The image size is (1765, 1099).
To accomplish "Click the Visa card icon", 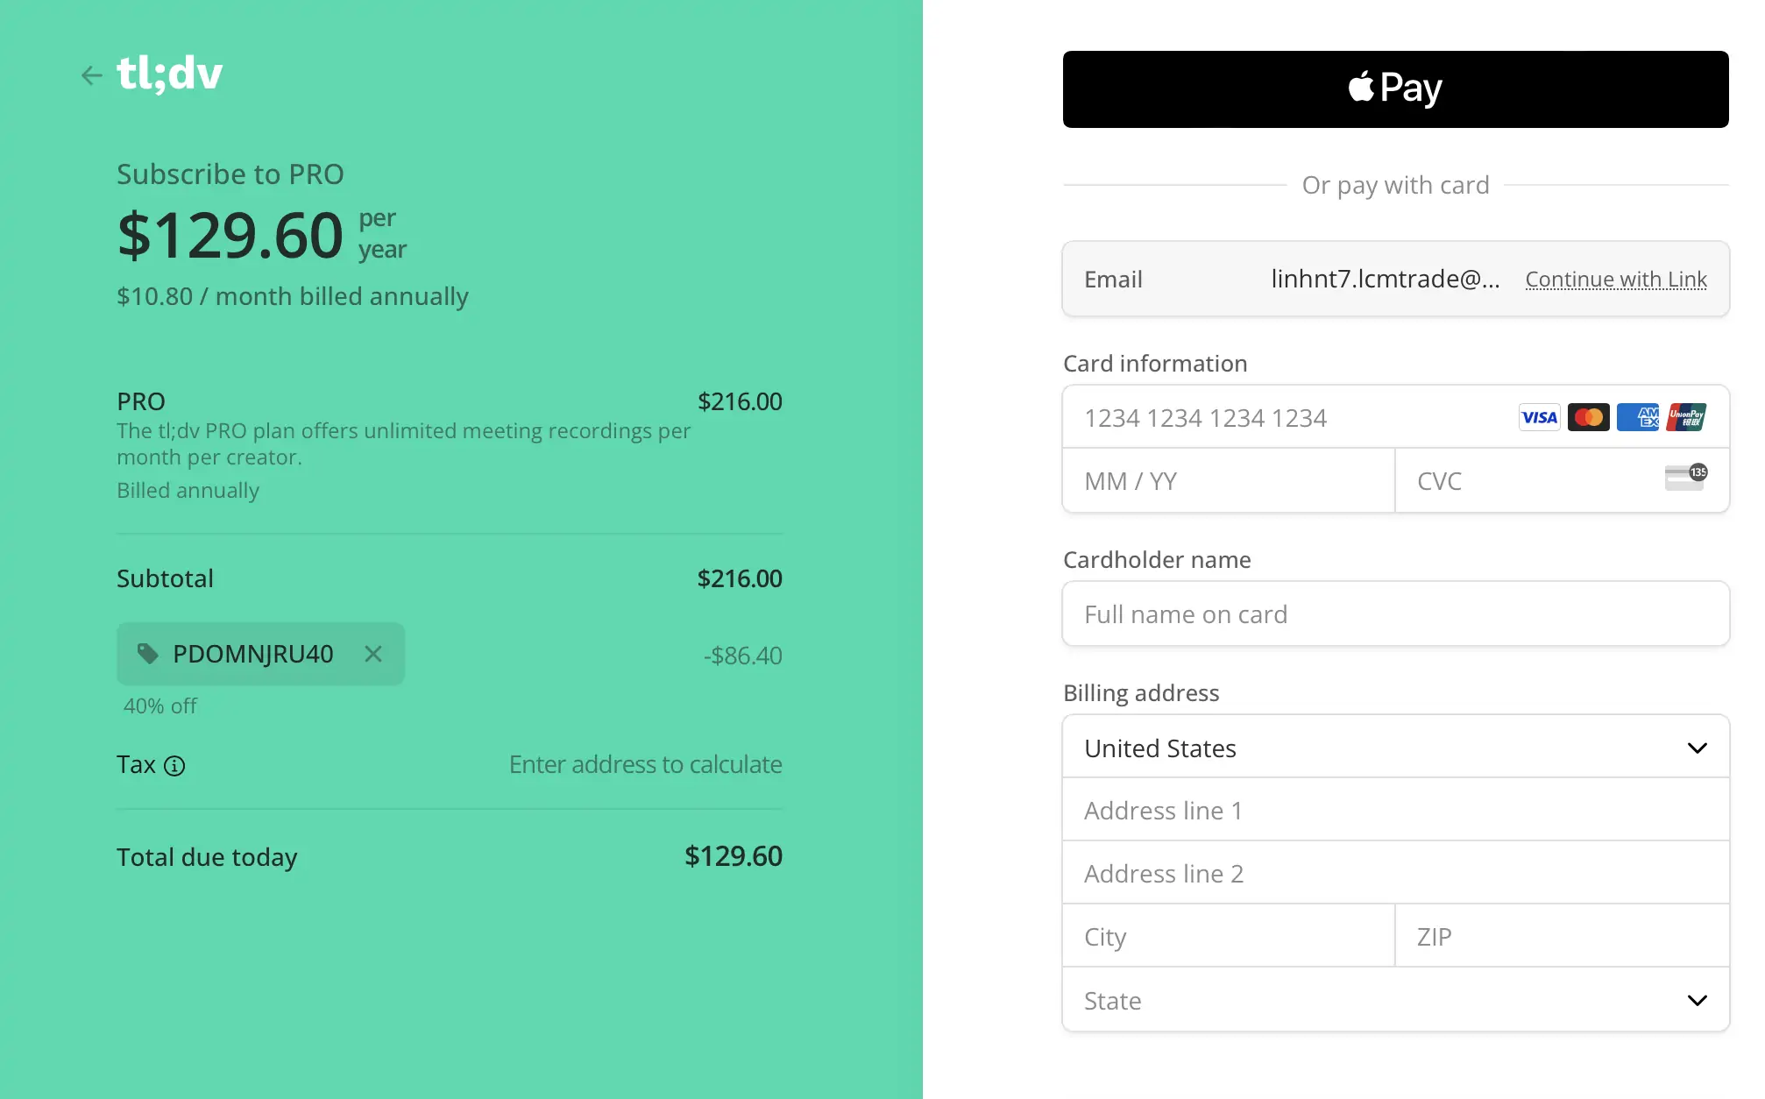I will (1539, 417).
